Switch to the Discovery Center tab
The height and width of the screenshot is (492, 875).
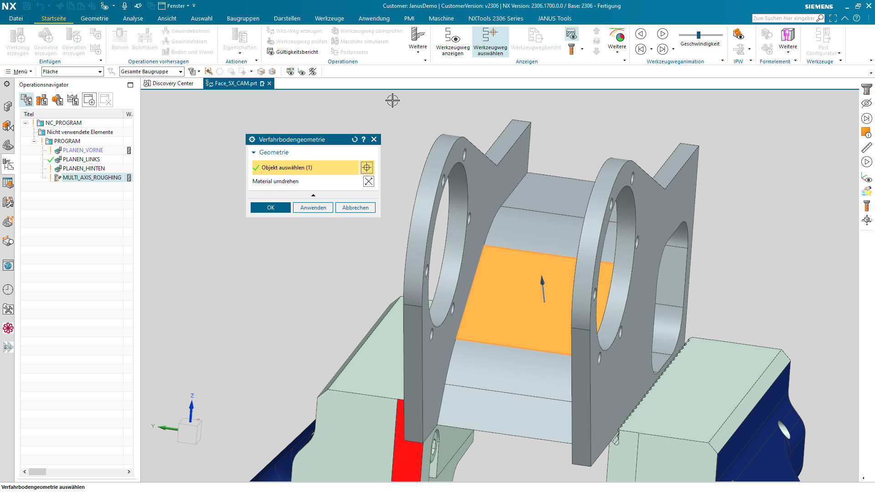tap(169, 83)
